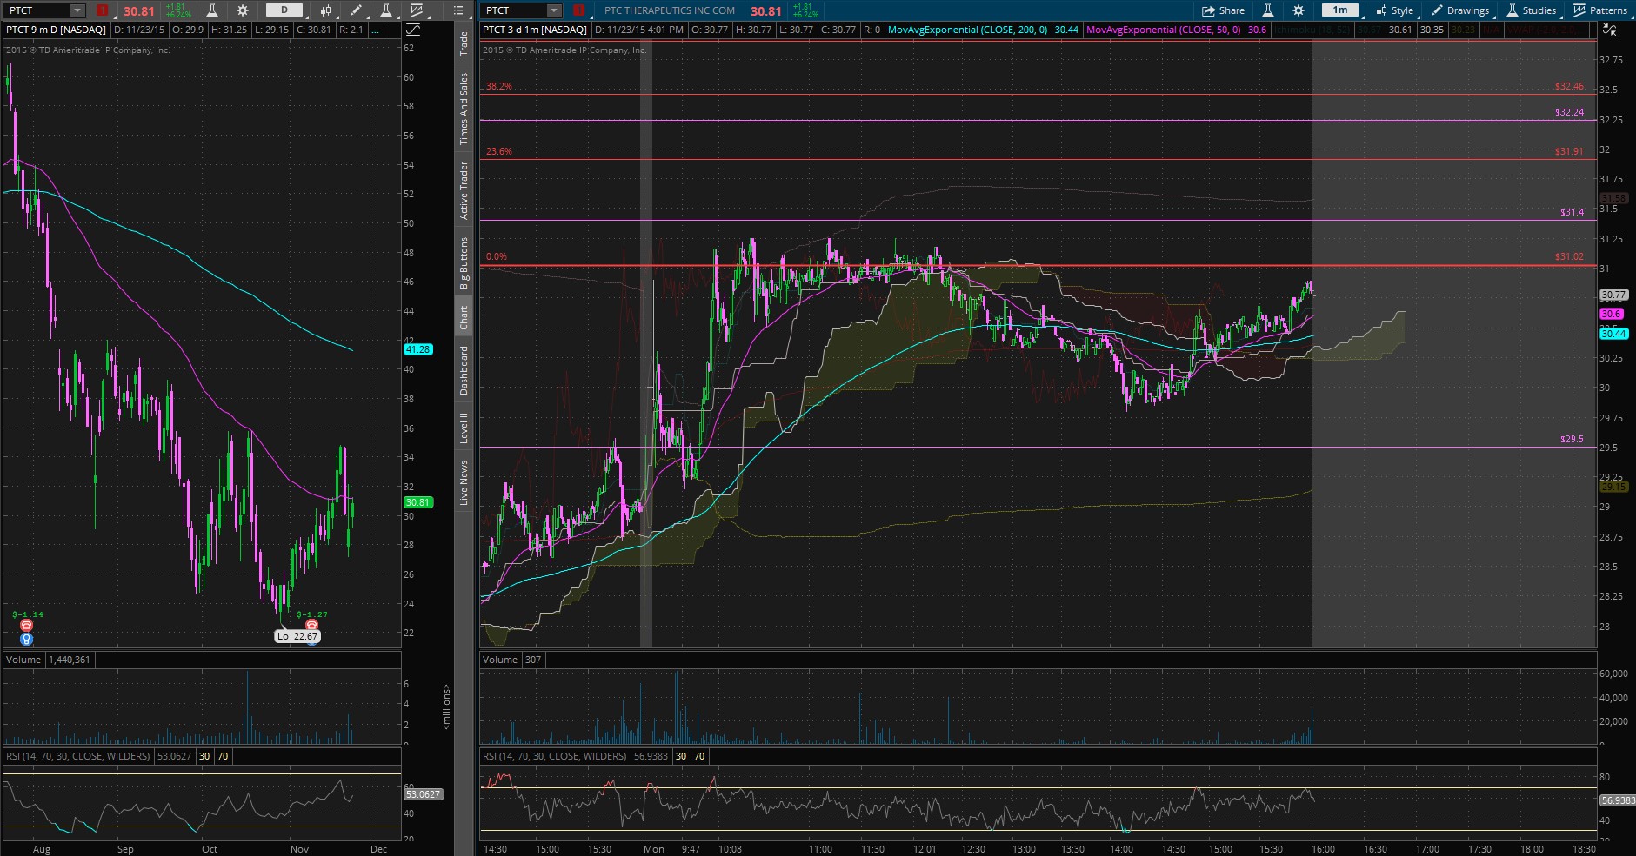Viewport: 1636px width, 856px height.
Task: Click the left Volume label showing 1,440,361
Action: (x=48, y=660)
